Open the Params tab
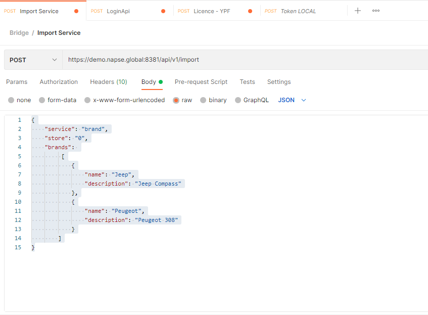This screenshot has width=428, height=315. [17, 82]
